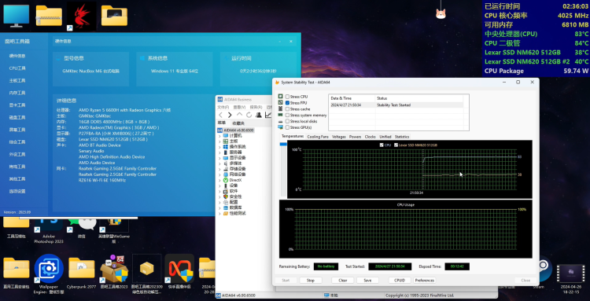Open 英雄联盟WeGame版 desktop shortcut
The image size is (590, 301).
click(114, 229)
